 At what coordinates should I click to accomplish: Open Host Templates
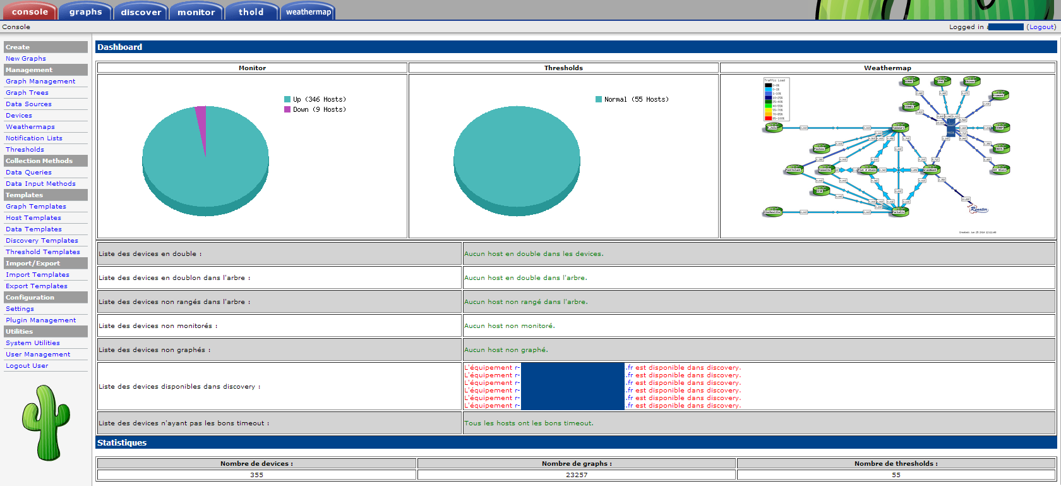click(33, 217)
